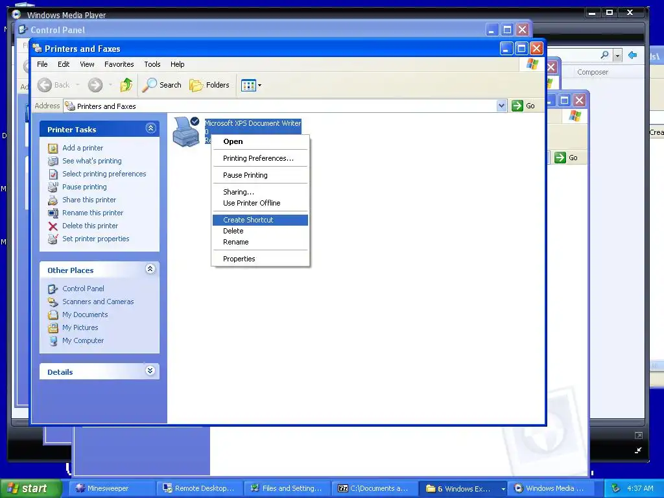Go up one folder level icon

point(126,85)
